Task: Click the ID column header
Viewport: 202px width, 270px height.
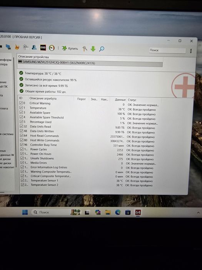Action: 21,98
